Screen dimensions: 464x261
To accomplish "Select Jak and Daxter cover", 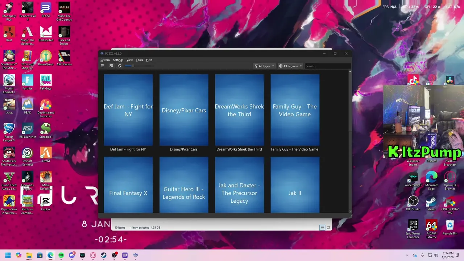I will coord(239,185).
